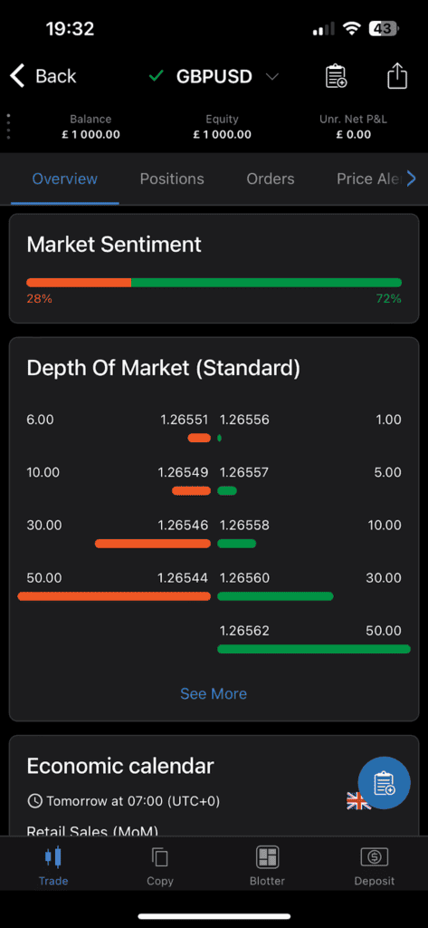The width and height of the screenshot is (428, 928).
Task: Select the Overview tab
Action: click(65, 179)
